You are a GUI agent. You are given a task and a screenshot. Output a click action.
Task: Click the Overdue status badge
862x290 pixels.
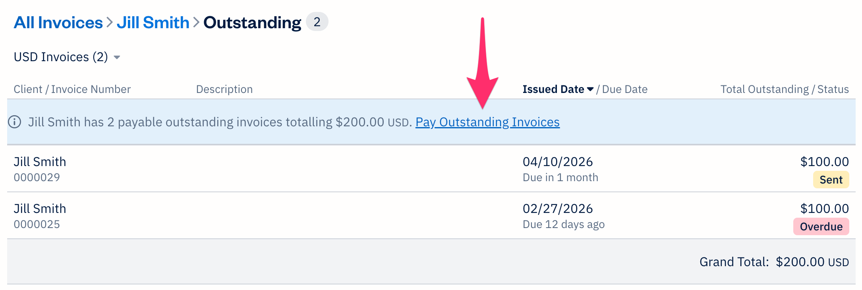821,226
